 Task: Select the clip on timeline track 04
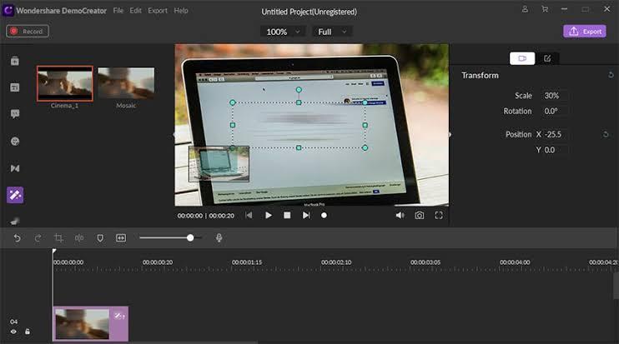(x=90, y=323)
